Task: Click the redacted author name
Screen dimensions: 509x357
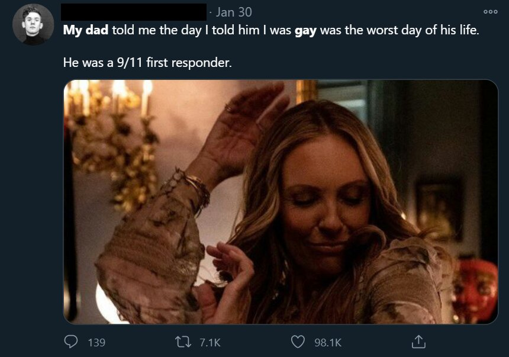Action: click(134, 12)
